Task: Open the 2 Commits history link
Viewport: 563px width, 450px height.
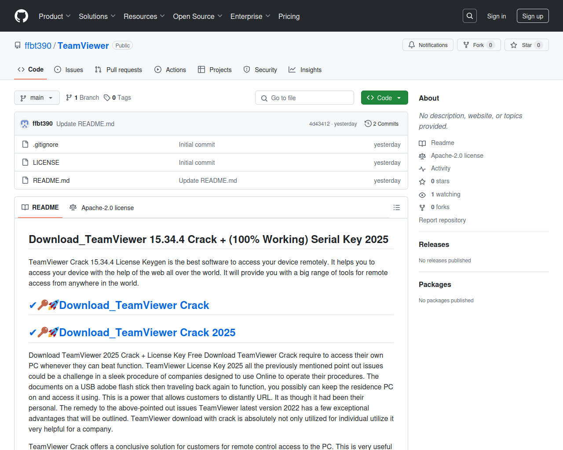Action: click(x=381, y=124)
